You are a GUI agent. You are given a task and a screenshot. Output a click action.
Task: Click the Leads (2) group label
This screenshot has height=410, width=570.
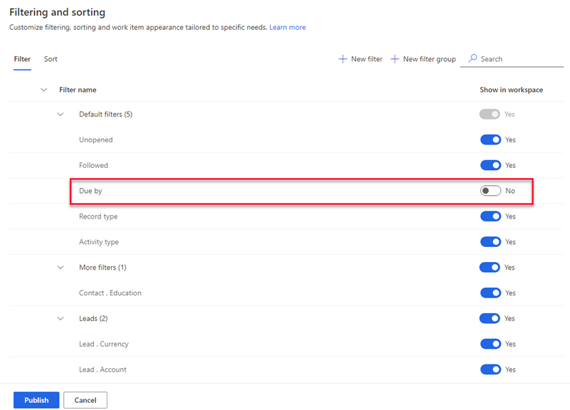[x=93, y=318]
